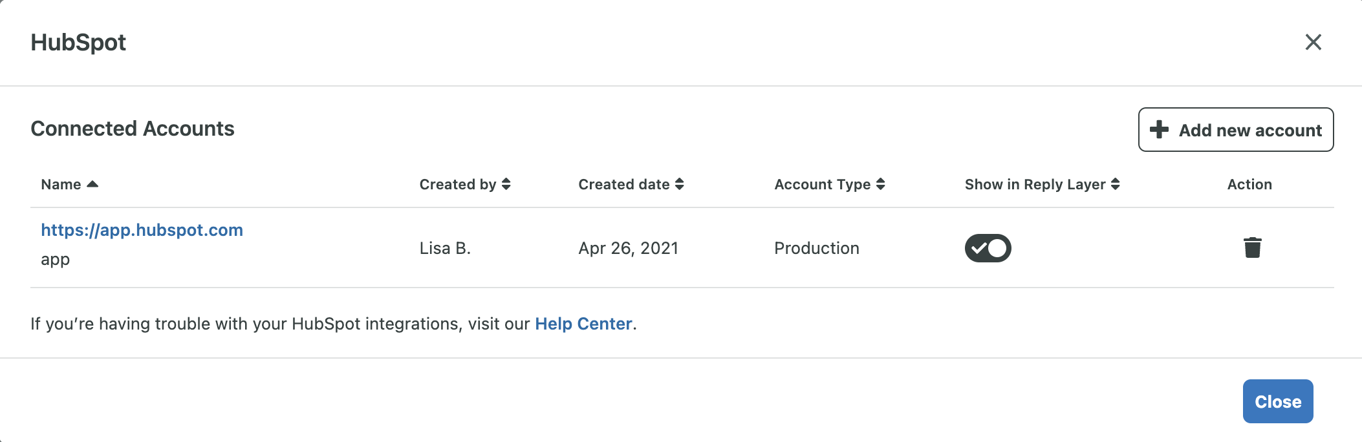Click the sort arrows beside Created date

[x=679, y=184]
